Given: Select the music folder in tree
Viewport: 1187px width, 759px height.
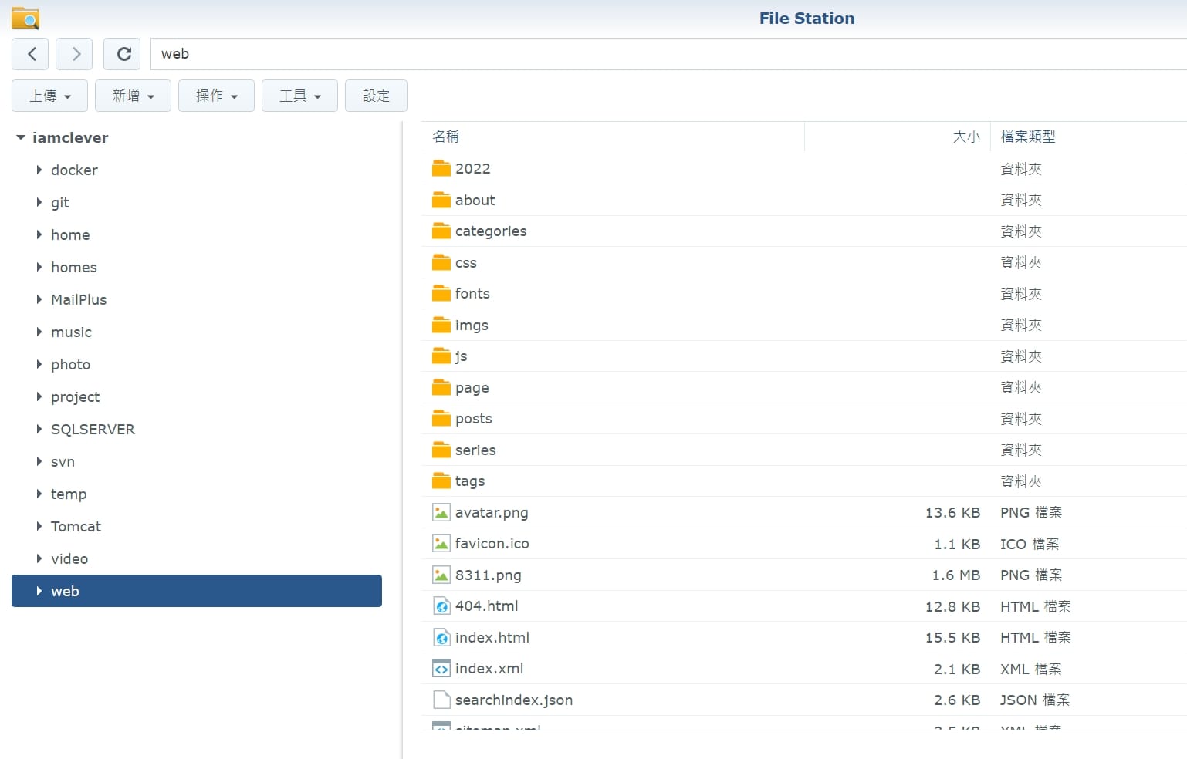Looking at the screenshot, I should click(71, 332).
